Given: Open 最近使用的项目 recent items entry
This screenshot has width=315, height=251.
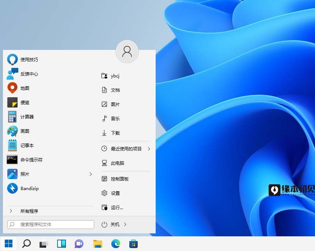Looking at the screenshot, I should (126, 149).
